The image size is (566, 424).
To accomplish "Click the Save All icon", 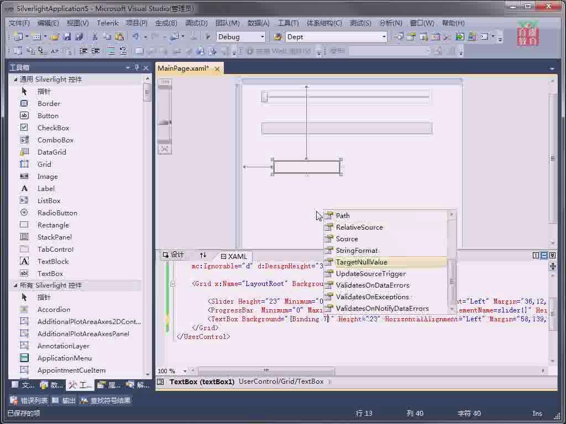I will click(x=79, y=36).
